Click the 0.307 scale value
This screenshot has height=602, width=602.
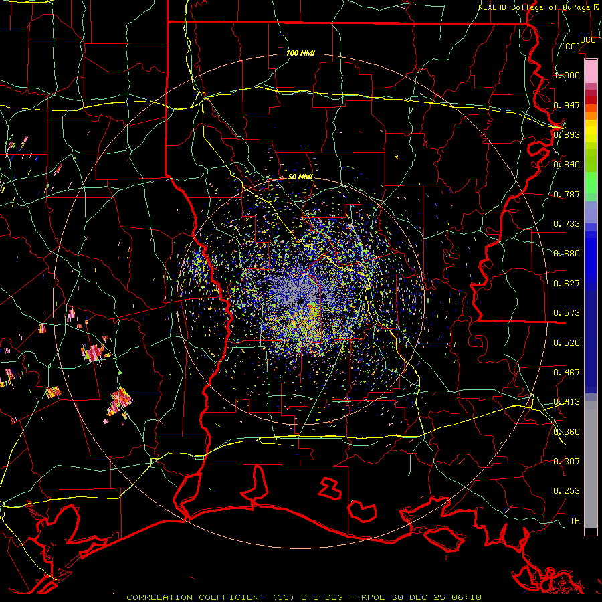[x=567, y=462]
